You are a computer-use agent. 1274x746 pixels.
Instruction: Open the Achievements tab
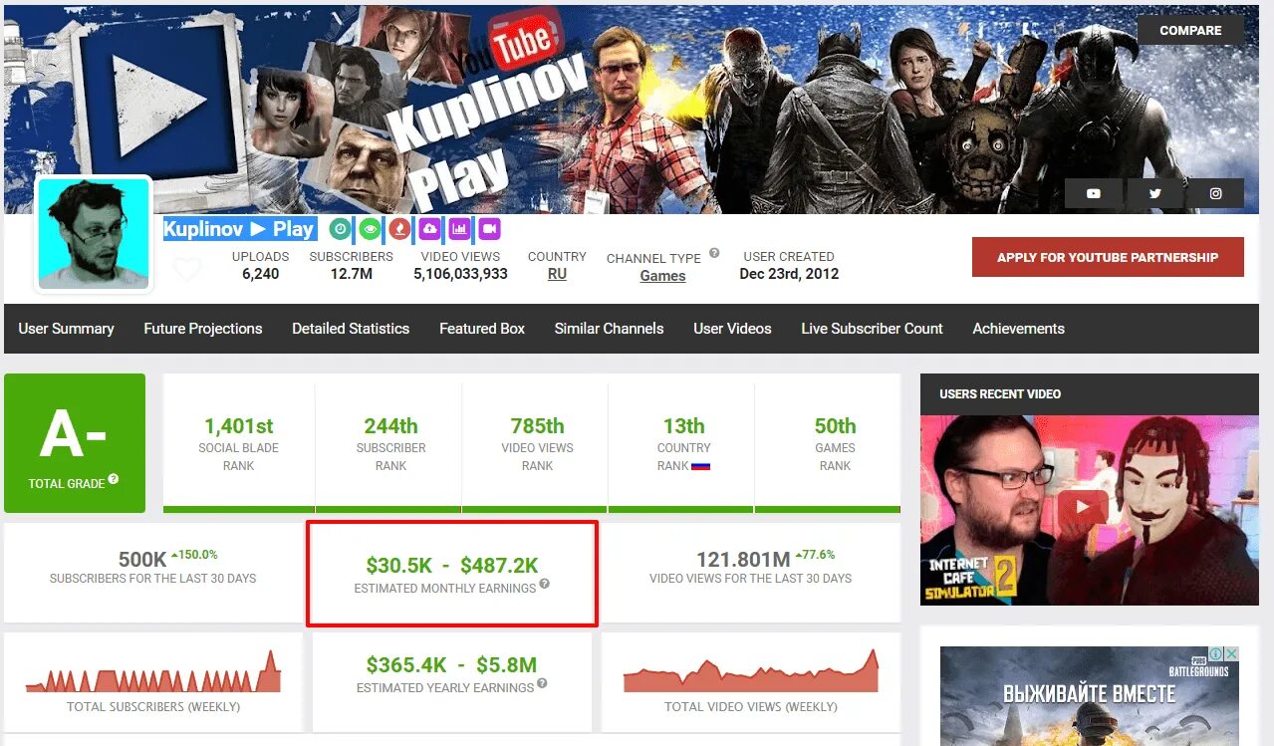tap(1018, 329)
